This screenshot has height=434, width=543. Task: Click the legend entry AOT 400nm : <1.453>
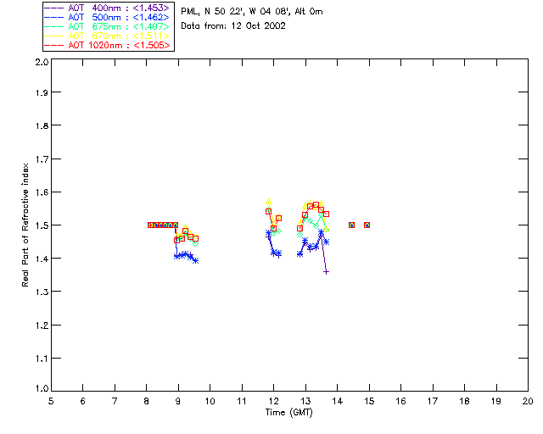pyautogui.click(x=108, y=8)
